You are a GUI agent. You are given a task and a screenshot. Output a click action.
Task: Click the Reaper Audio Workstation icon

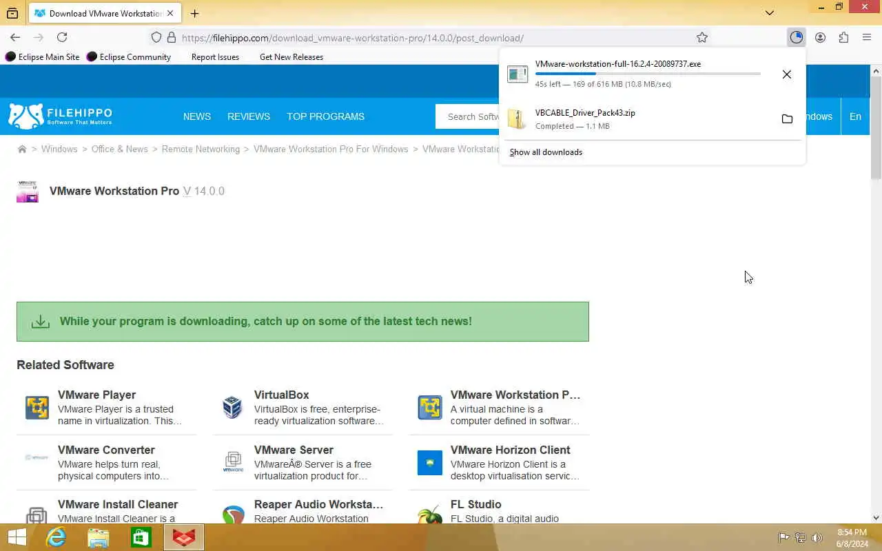234,515
